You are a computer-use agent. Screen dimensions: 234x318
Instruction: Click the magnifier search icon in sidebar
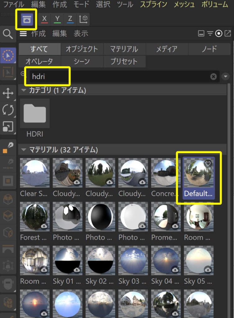[x=8, y=34]
